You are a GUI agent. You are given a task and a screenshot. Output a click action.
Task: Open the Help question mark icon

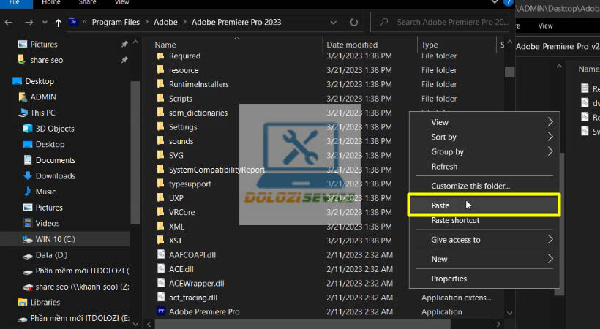pos(508,3)
